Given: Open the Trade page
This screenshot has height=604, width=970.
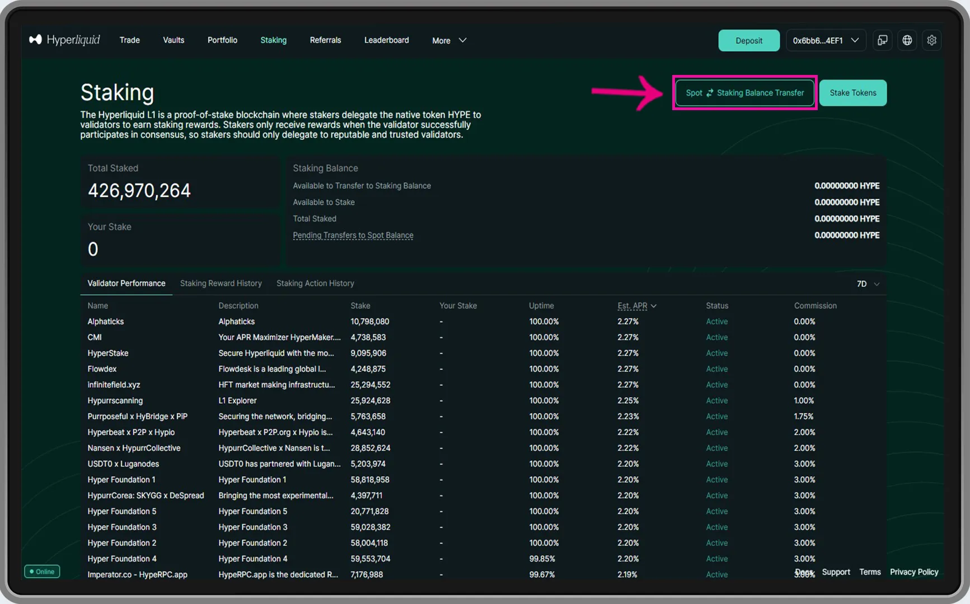Looking at the screenshot, I should click(x=129, y=40).
